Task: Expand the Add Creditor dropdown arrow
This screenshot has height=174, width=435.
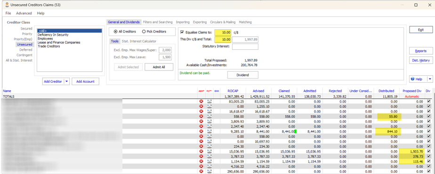Action: click(x=66, y=81)
